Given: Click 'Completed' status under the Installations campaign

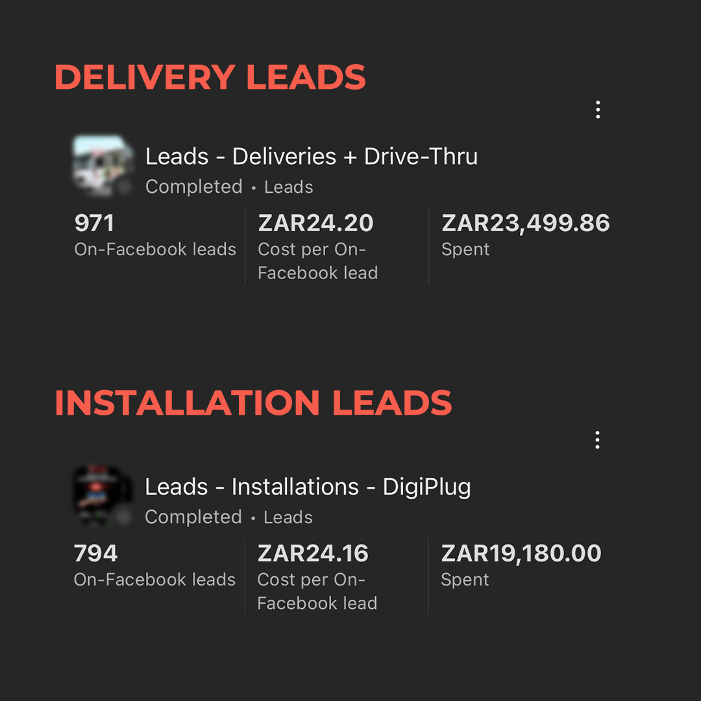Looking at the screenshot, I should (x=193, y=517).
